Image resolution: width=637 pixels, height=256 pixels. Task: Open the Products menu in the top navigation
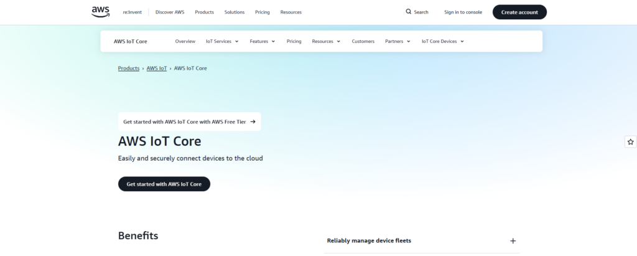[204, 12]
